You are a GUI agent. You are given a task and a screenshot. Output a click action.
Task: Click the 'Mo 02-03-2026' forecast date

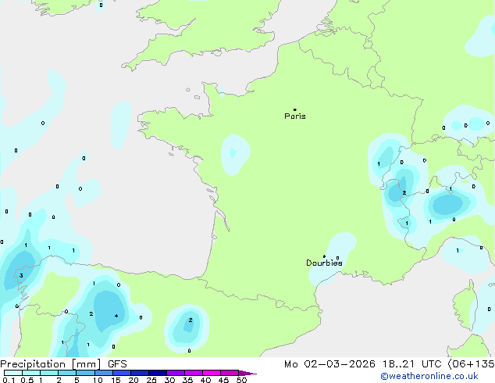(x=330, y=364)
